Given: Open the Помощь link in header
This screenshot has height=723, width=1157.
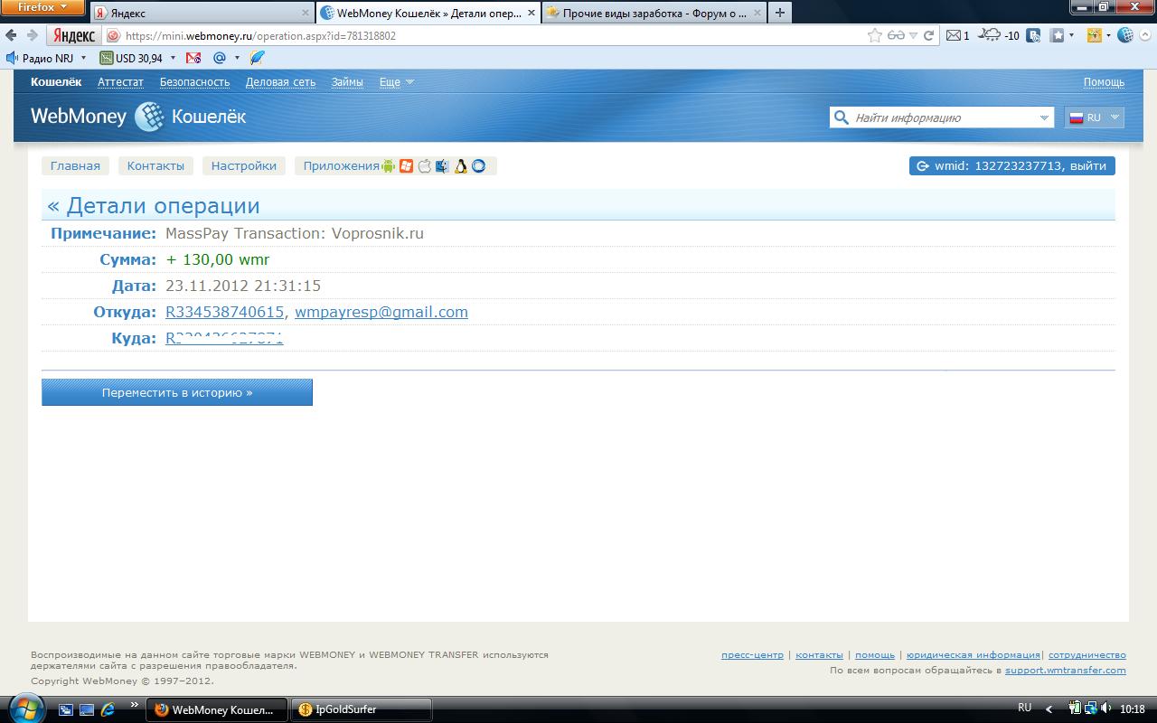Looking at the screenshot, I should [x=1105, y=82].
